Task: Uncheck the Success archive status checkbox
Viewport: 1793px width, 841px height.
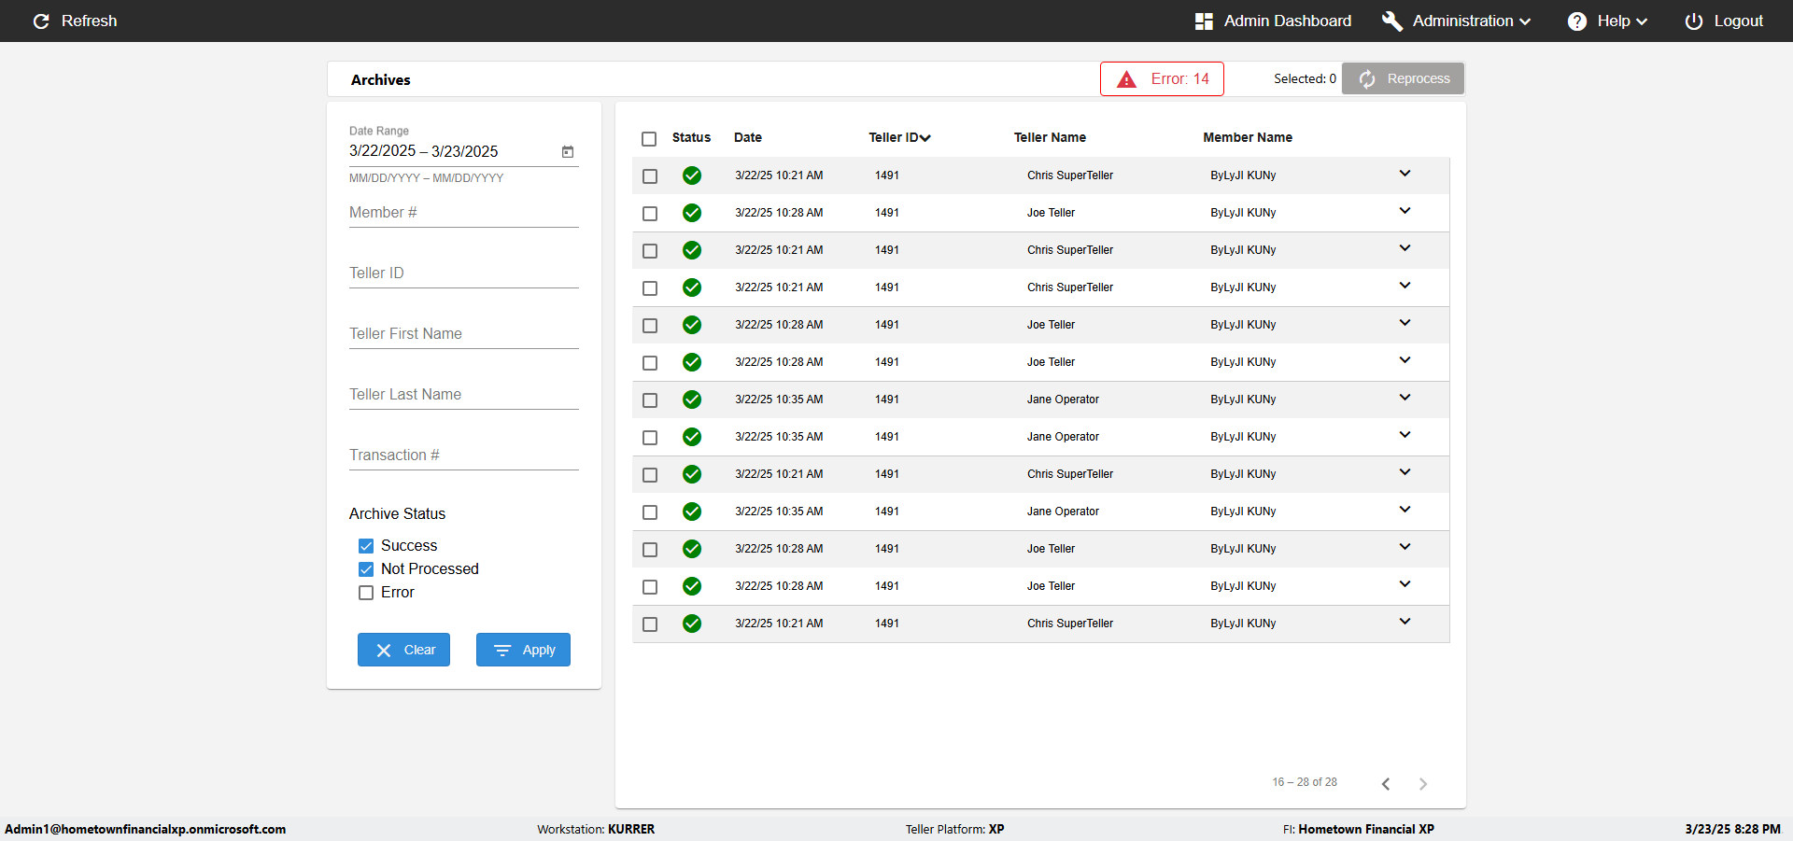Action: pyautogui.click(x=366, y=546)
